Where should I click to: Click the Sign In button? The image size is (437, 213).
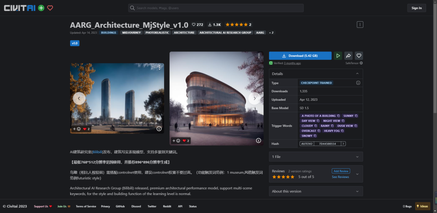(x=416, y=8)
